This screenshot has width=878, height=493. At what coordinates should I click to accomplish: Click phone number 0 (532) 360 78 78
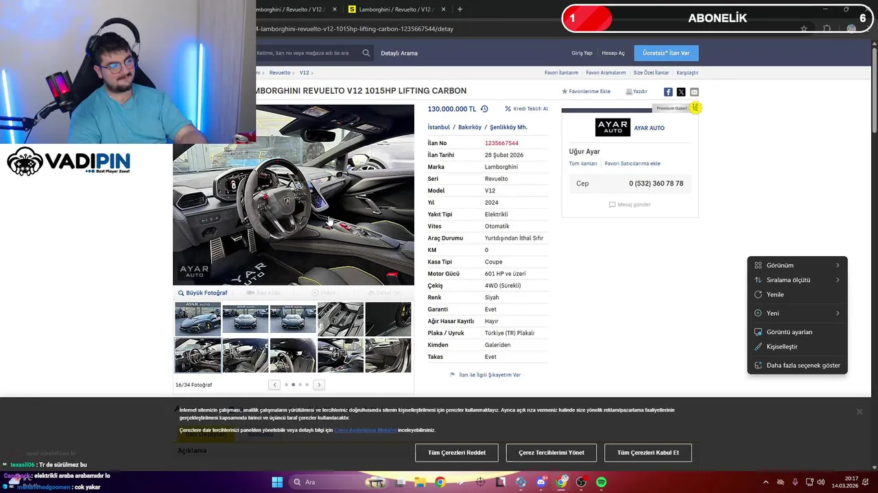click(x=656, y=184)
